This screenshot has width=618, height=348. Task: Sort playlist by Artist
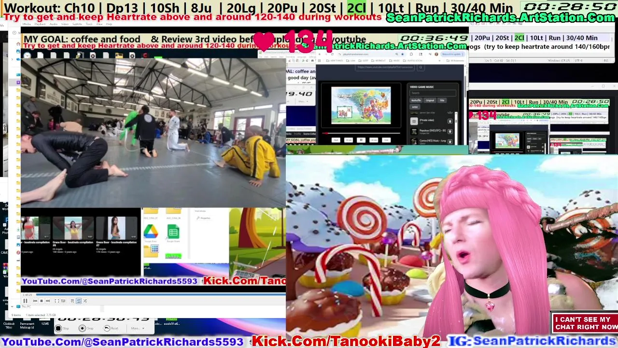[x=415, y=107]
